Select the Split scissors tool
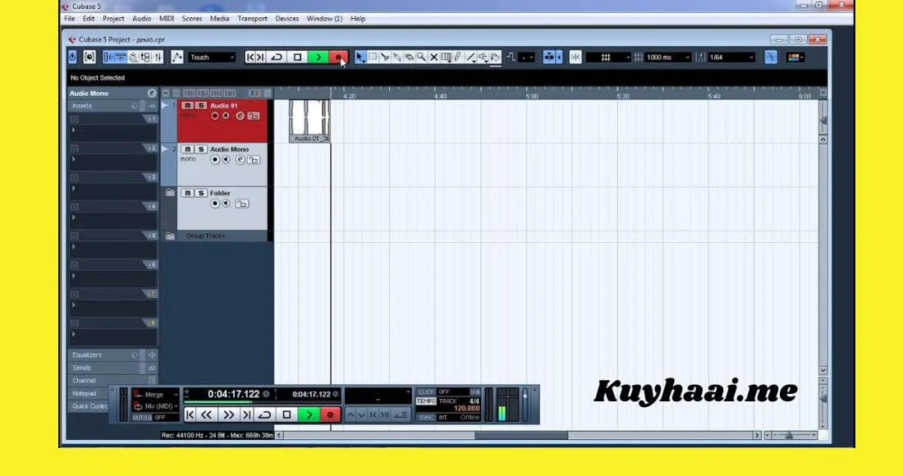The height and width of the screenshot is (476, 903). coord(385,57)
